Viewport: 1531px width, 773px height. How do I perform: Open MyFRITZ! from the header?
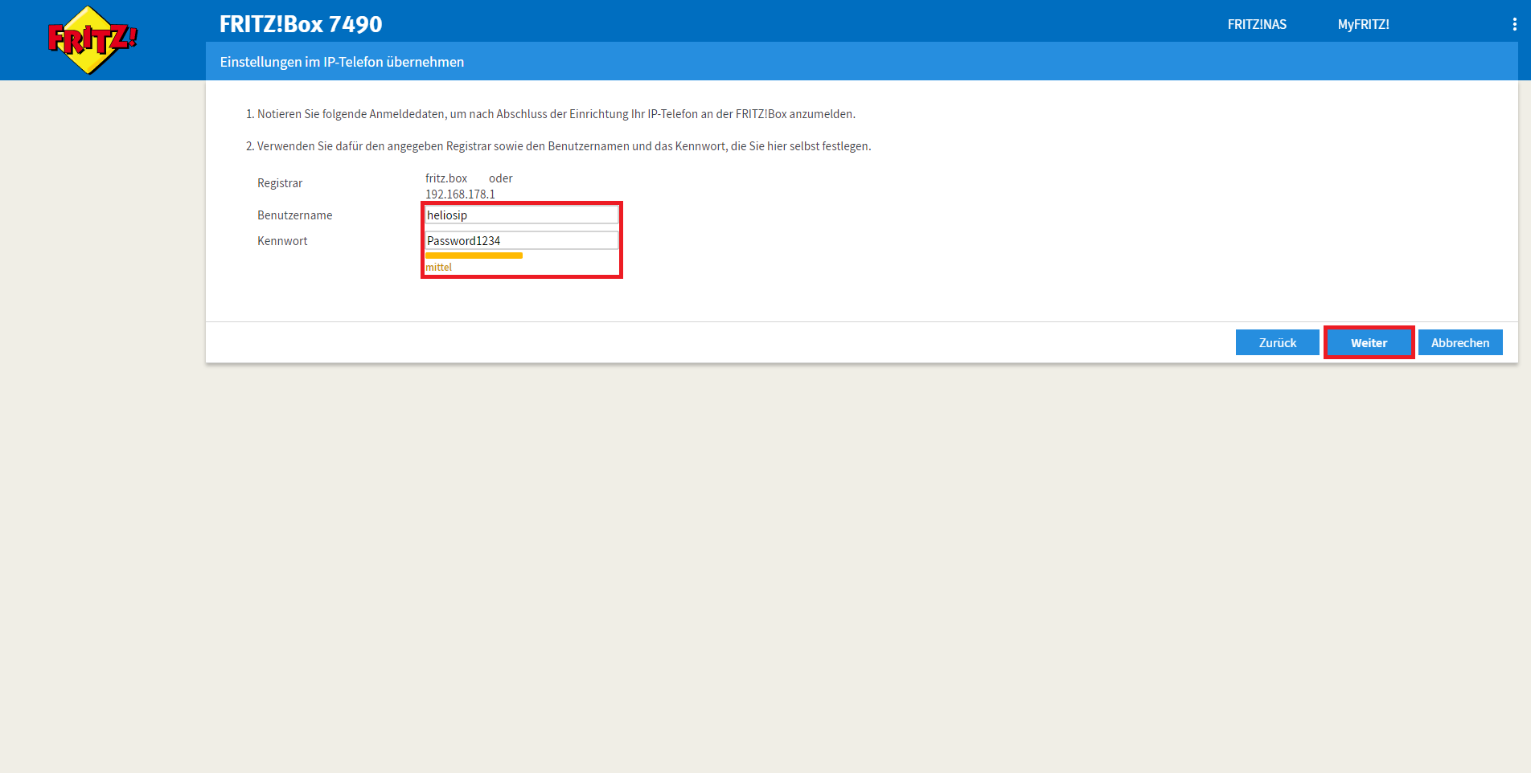[x=1363, y=25]
